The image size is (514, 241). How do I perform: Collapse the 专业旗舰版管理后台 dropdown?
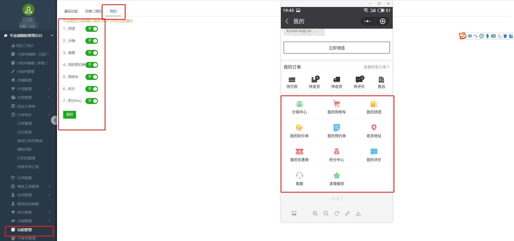pyautogui.click(x=52, y=36)
